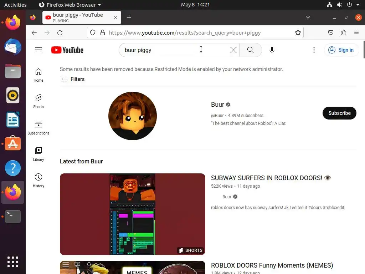
Task: Open the Buur channel avatar
Action: pos(133,116)
